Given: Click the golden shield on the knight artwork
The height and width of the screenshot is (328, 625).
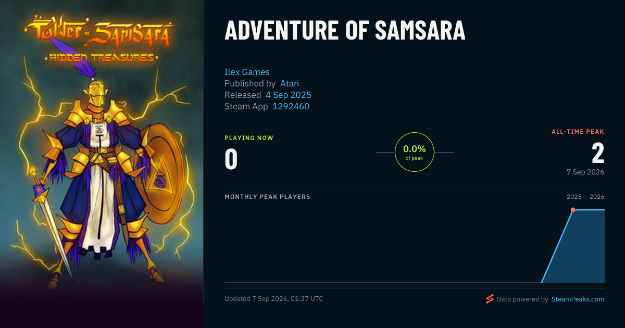Looking at the screenshot, I should point(161,167).
